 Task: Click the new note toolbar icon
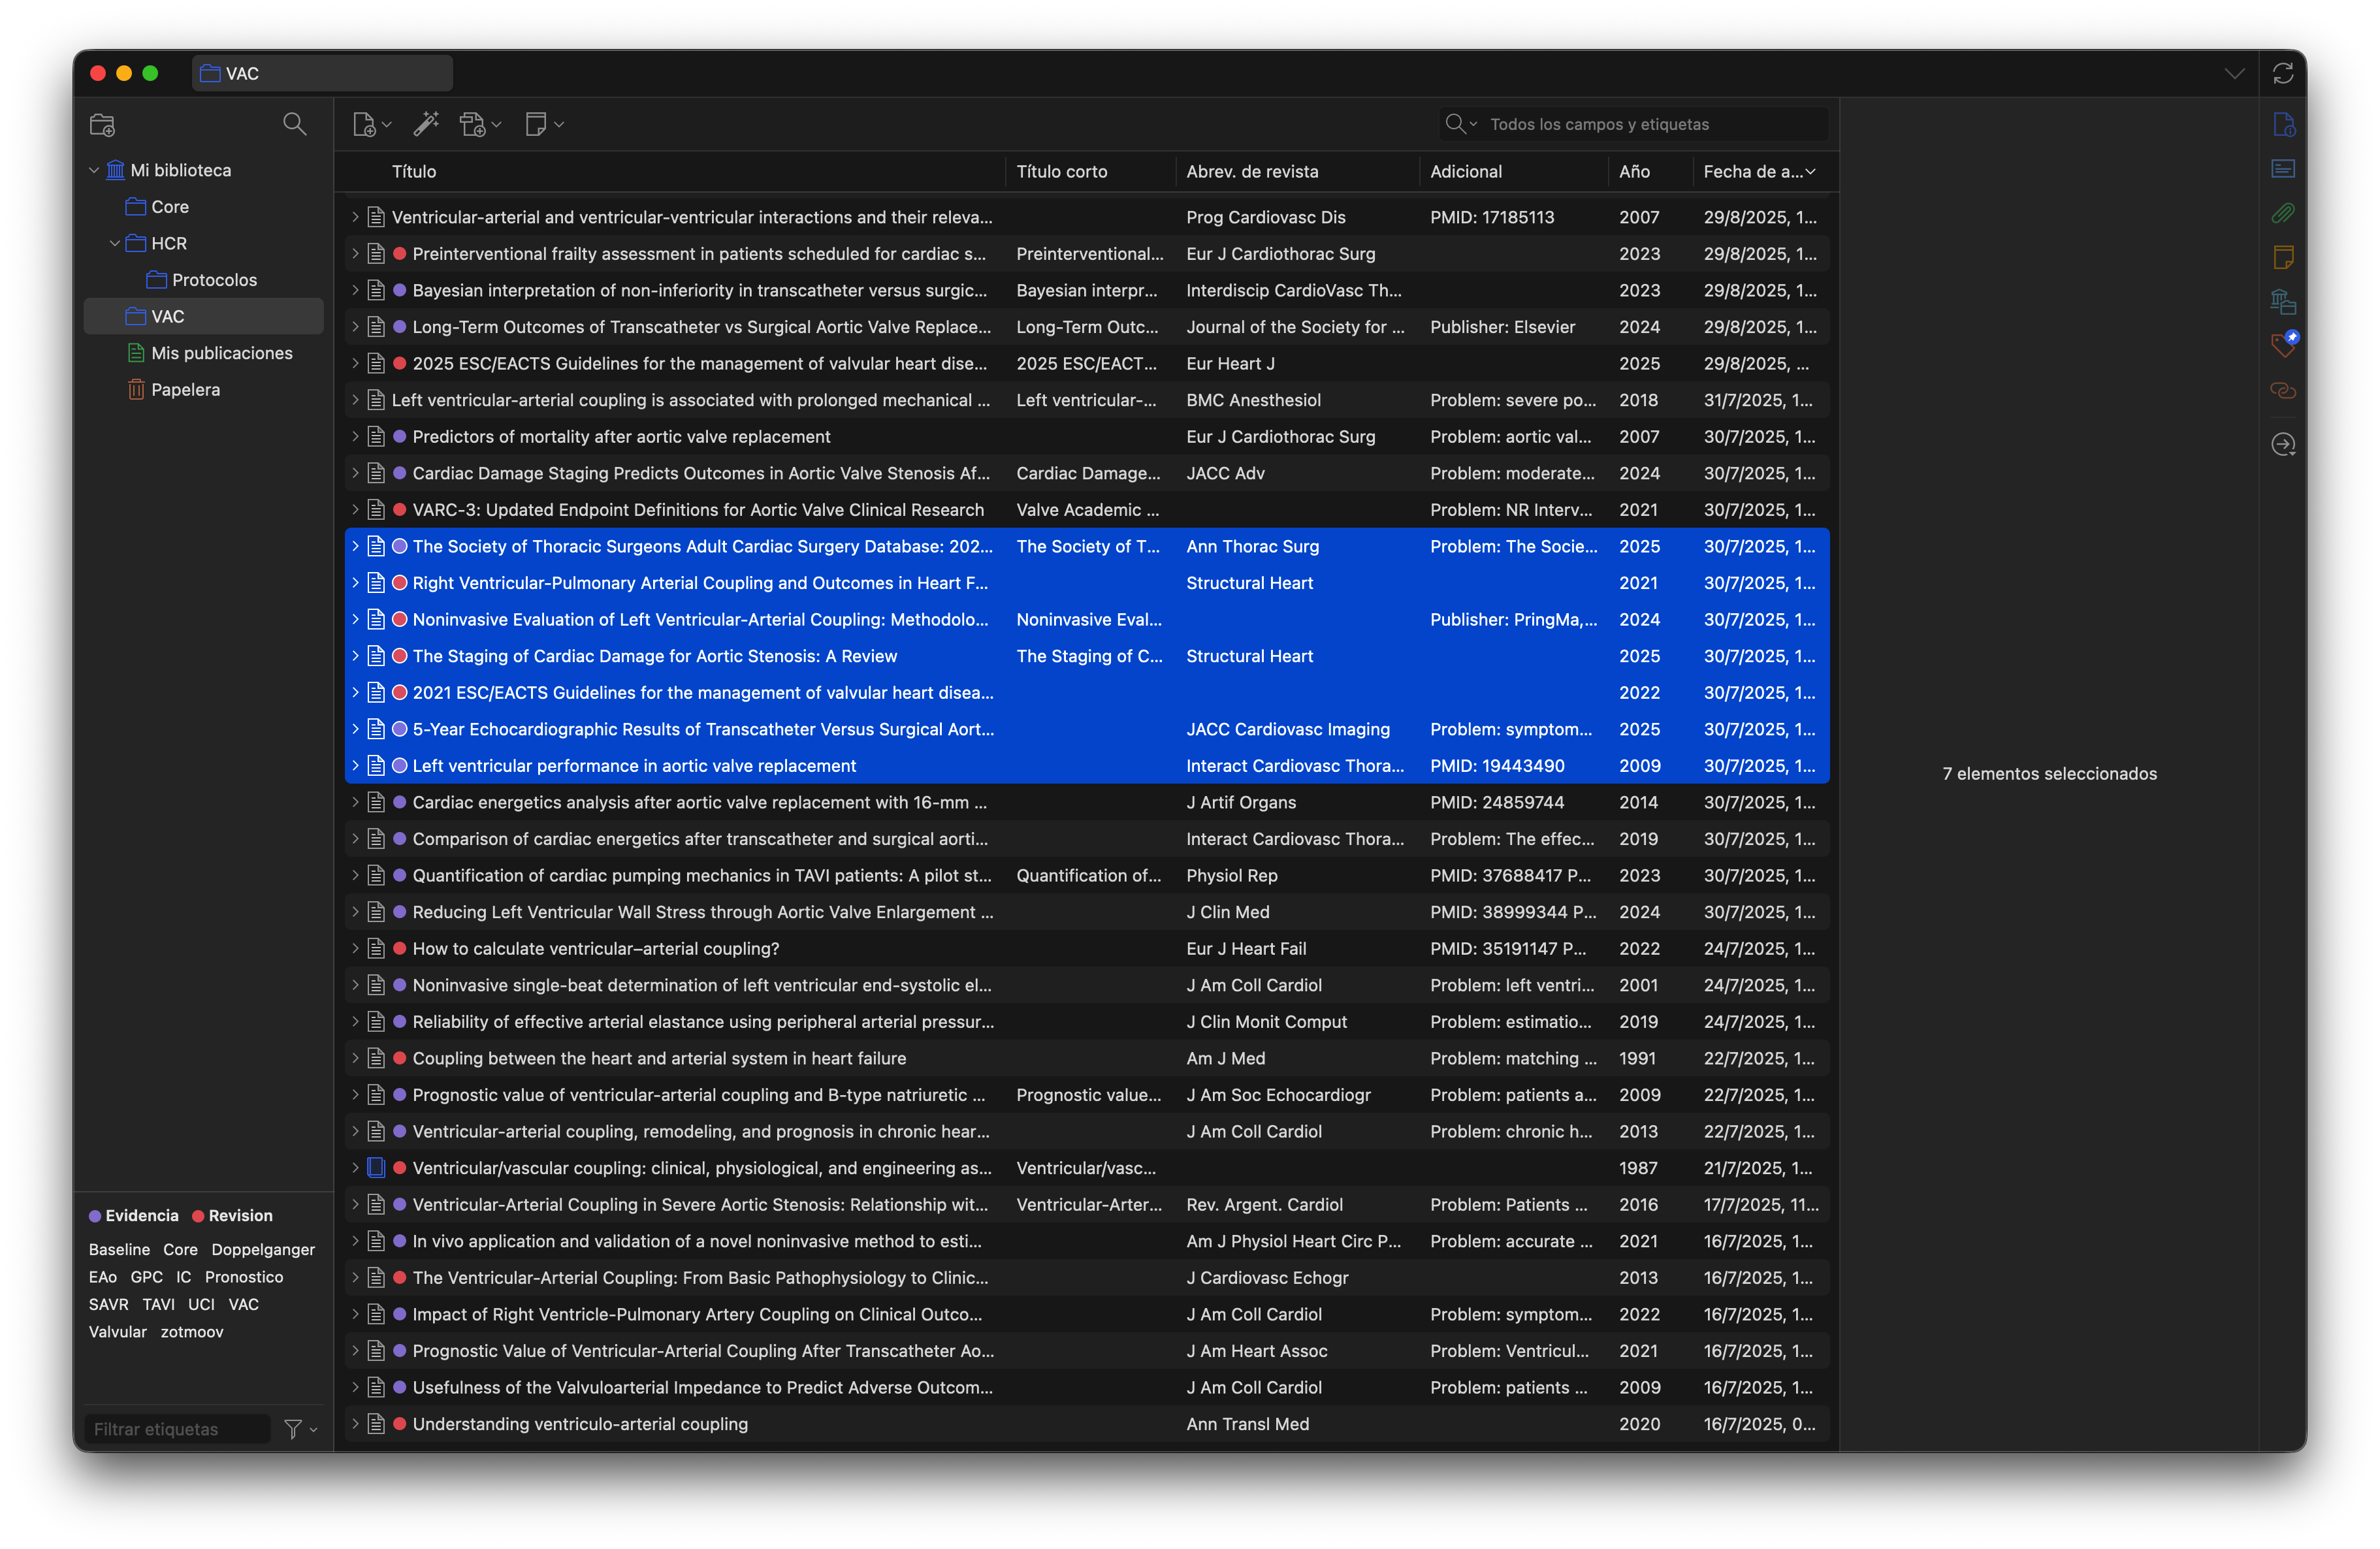click(536, 124)
